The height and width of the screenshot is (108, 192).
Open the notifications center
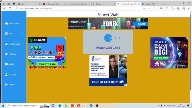[188, 106]
